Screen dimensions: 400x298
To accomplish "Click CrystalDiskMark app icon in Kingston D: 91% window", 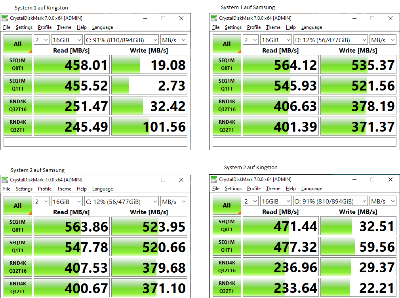I will [214, 179].
